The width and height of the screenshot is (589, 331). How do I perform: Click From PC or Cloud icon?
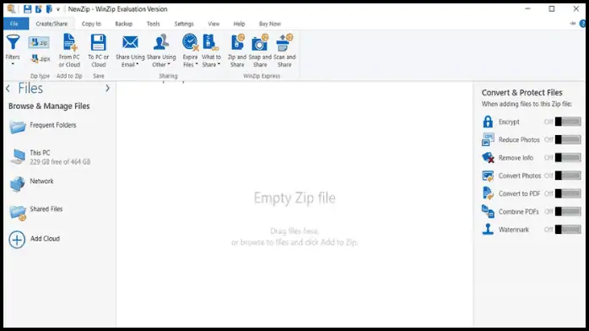click(69, 42)
